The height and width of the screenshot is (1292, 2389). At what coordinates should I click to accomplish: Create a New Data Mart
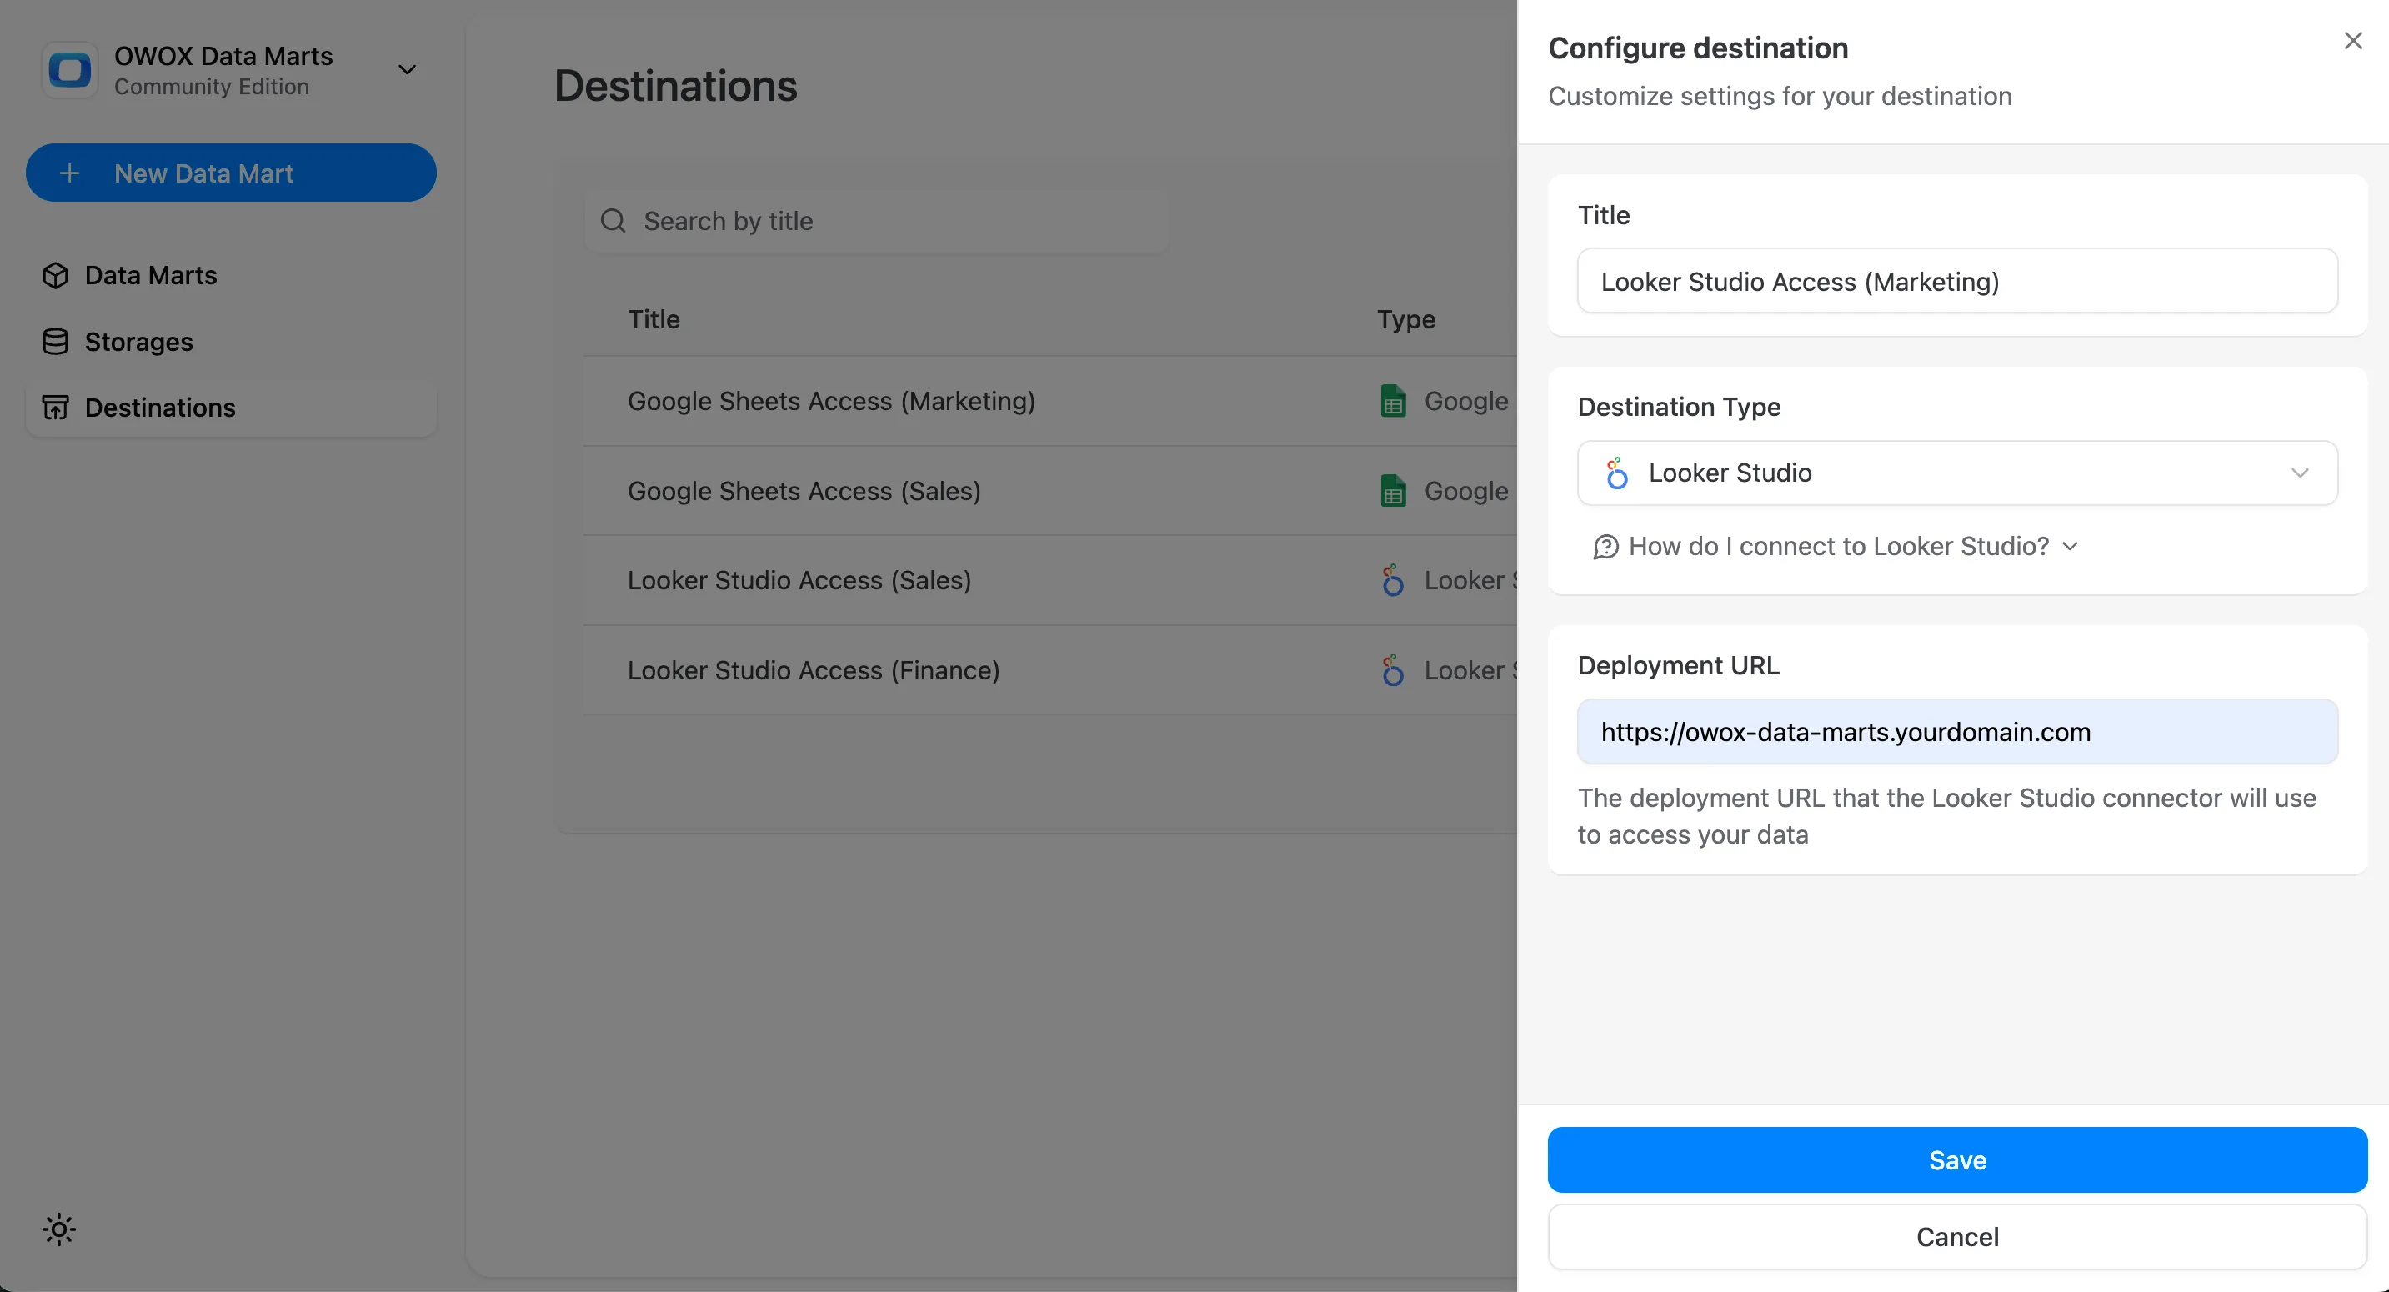(x=231, y=173)
